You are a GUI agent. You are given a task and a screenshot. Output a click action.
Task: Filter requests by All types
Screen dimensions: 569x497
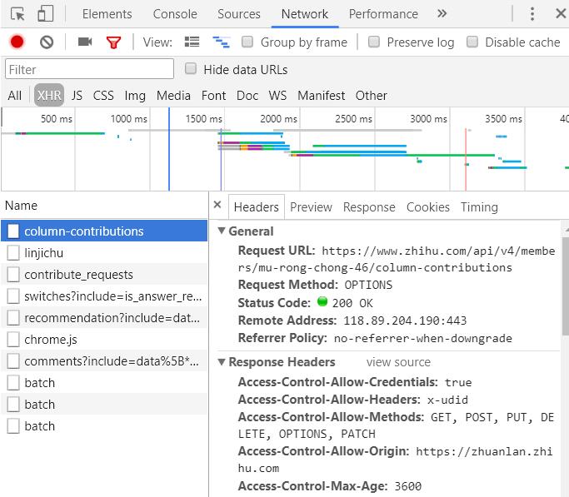(x=14, y=96)
